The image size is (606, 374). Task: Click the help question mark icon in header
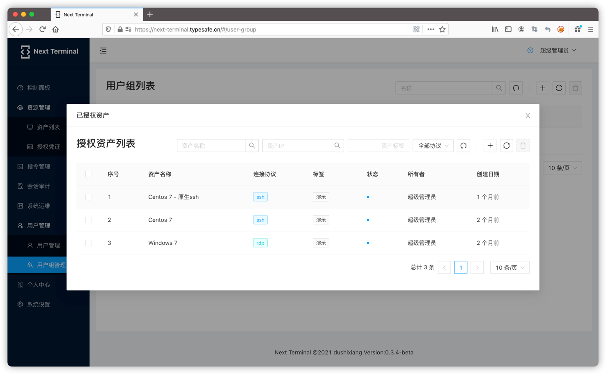[x=530, y=50]
